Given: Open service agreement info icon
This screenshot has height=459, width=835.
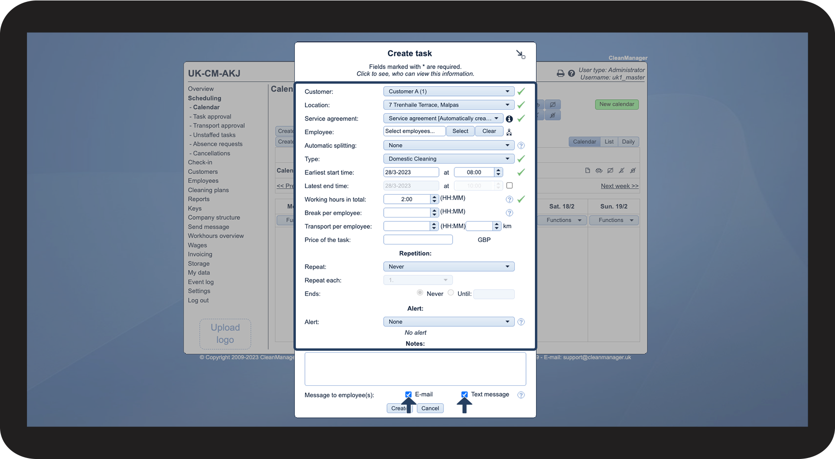Looking at the screenshot, I should click(509, 119).
